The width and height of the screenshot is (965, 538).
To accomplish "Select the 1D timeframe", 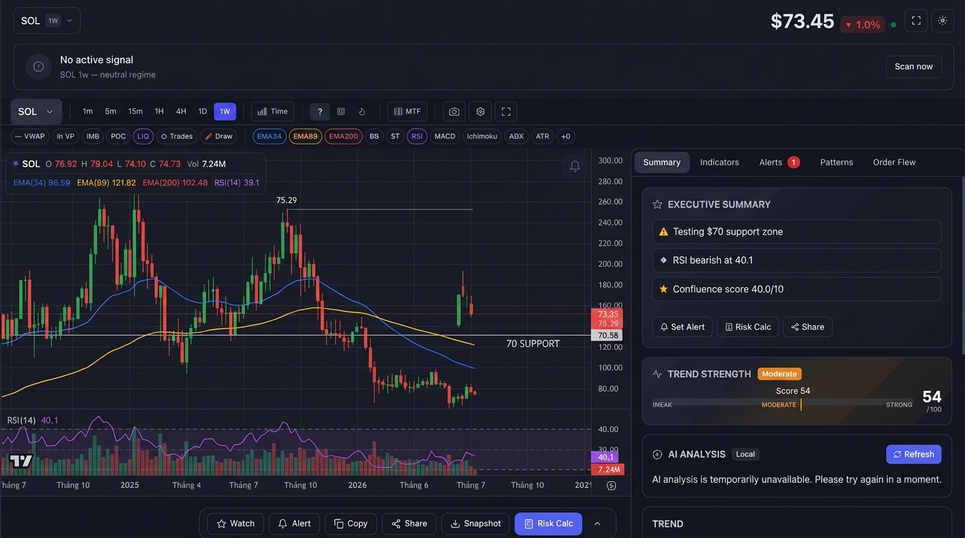I will coord(203,111).
